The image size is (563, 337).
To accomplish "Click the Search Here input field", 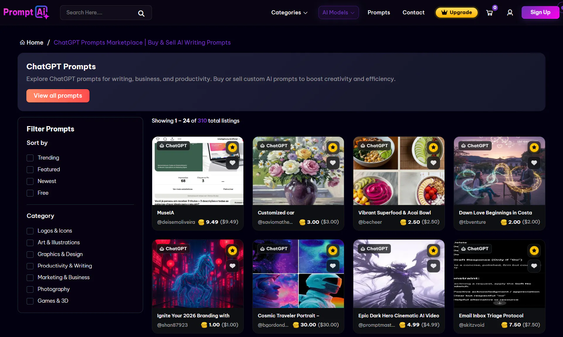I will tap(106, 13).
